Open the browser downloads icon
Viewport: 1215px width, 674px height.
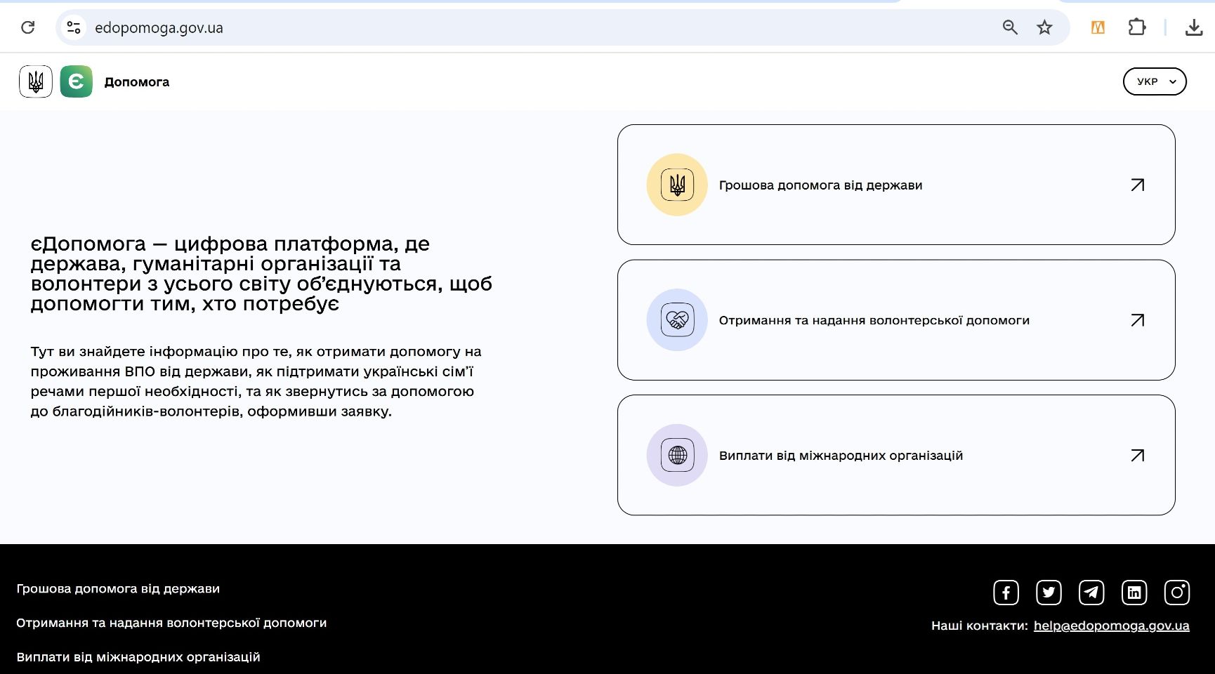click(1193, 27)
